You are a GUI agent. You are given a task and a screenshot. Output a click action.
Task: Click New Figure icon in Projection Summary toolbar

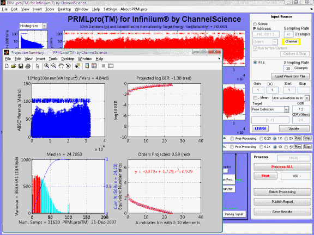click(7, 66)
